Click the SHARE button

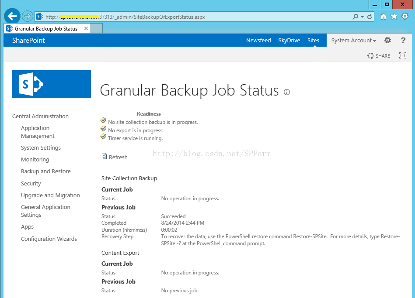point(378,56)
